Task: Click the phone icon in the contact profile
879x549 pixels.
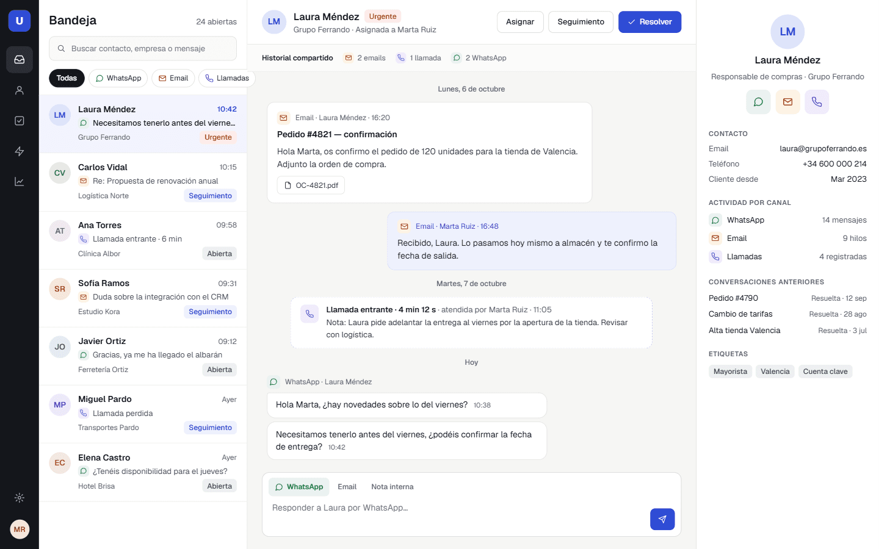Action: click(817, 102)
